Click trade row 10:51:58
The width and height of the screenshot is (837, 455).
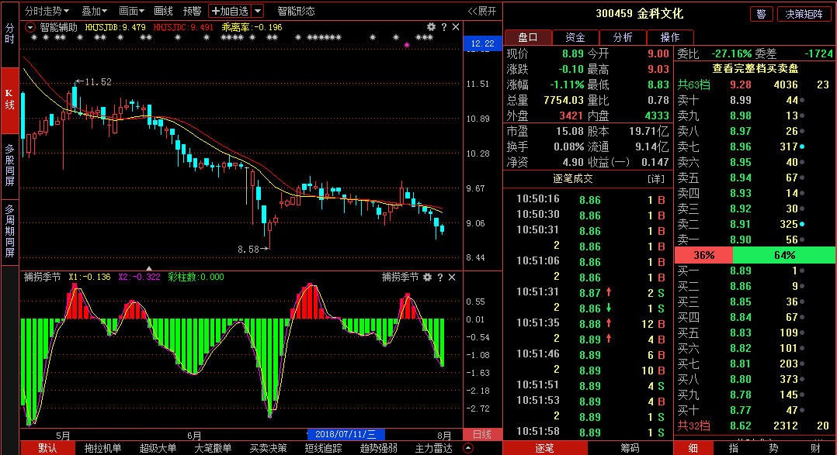(590, 432)
